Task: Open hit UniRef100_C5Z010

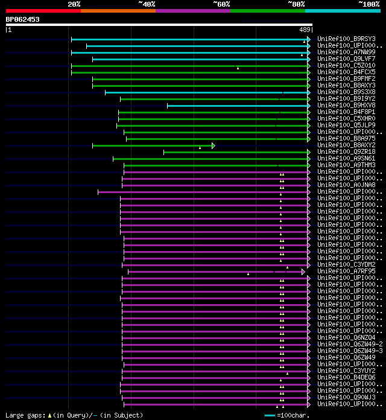Action: pos(346,66)
